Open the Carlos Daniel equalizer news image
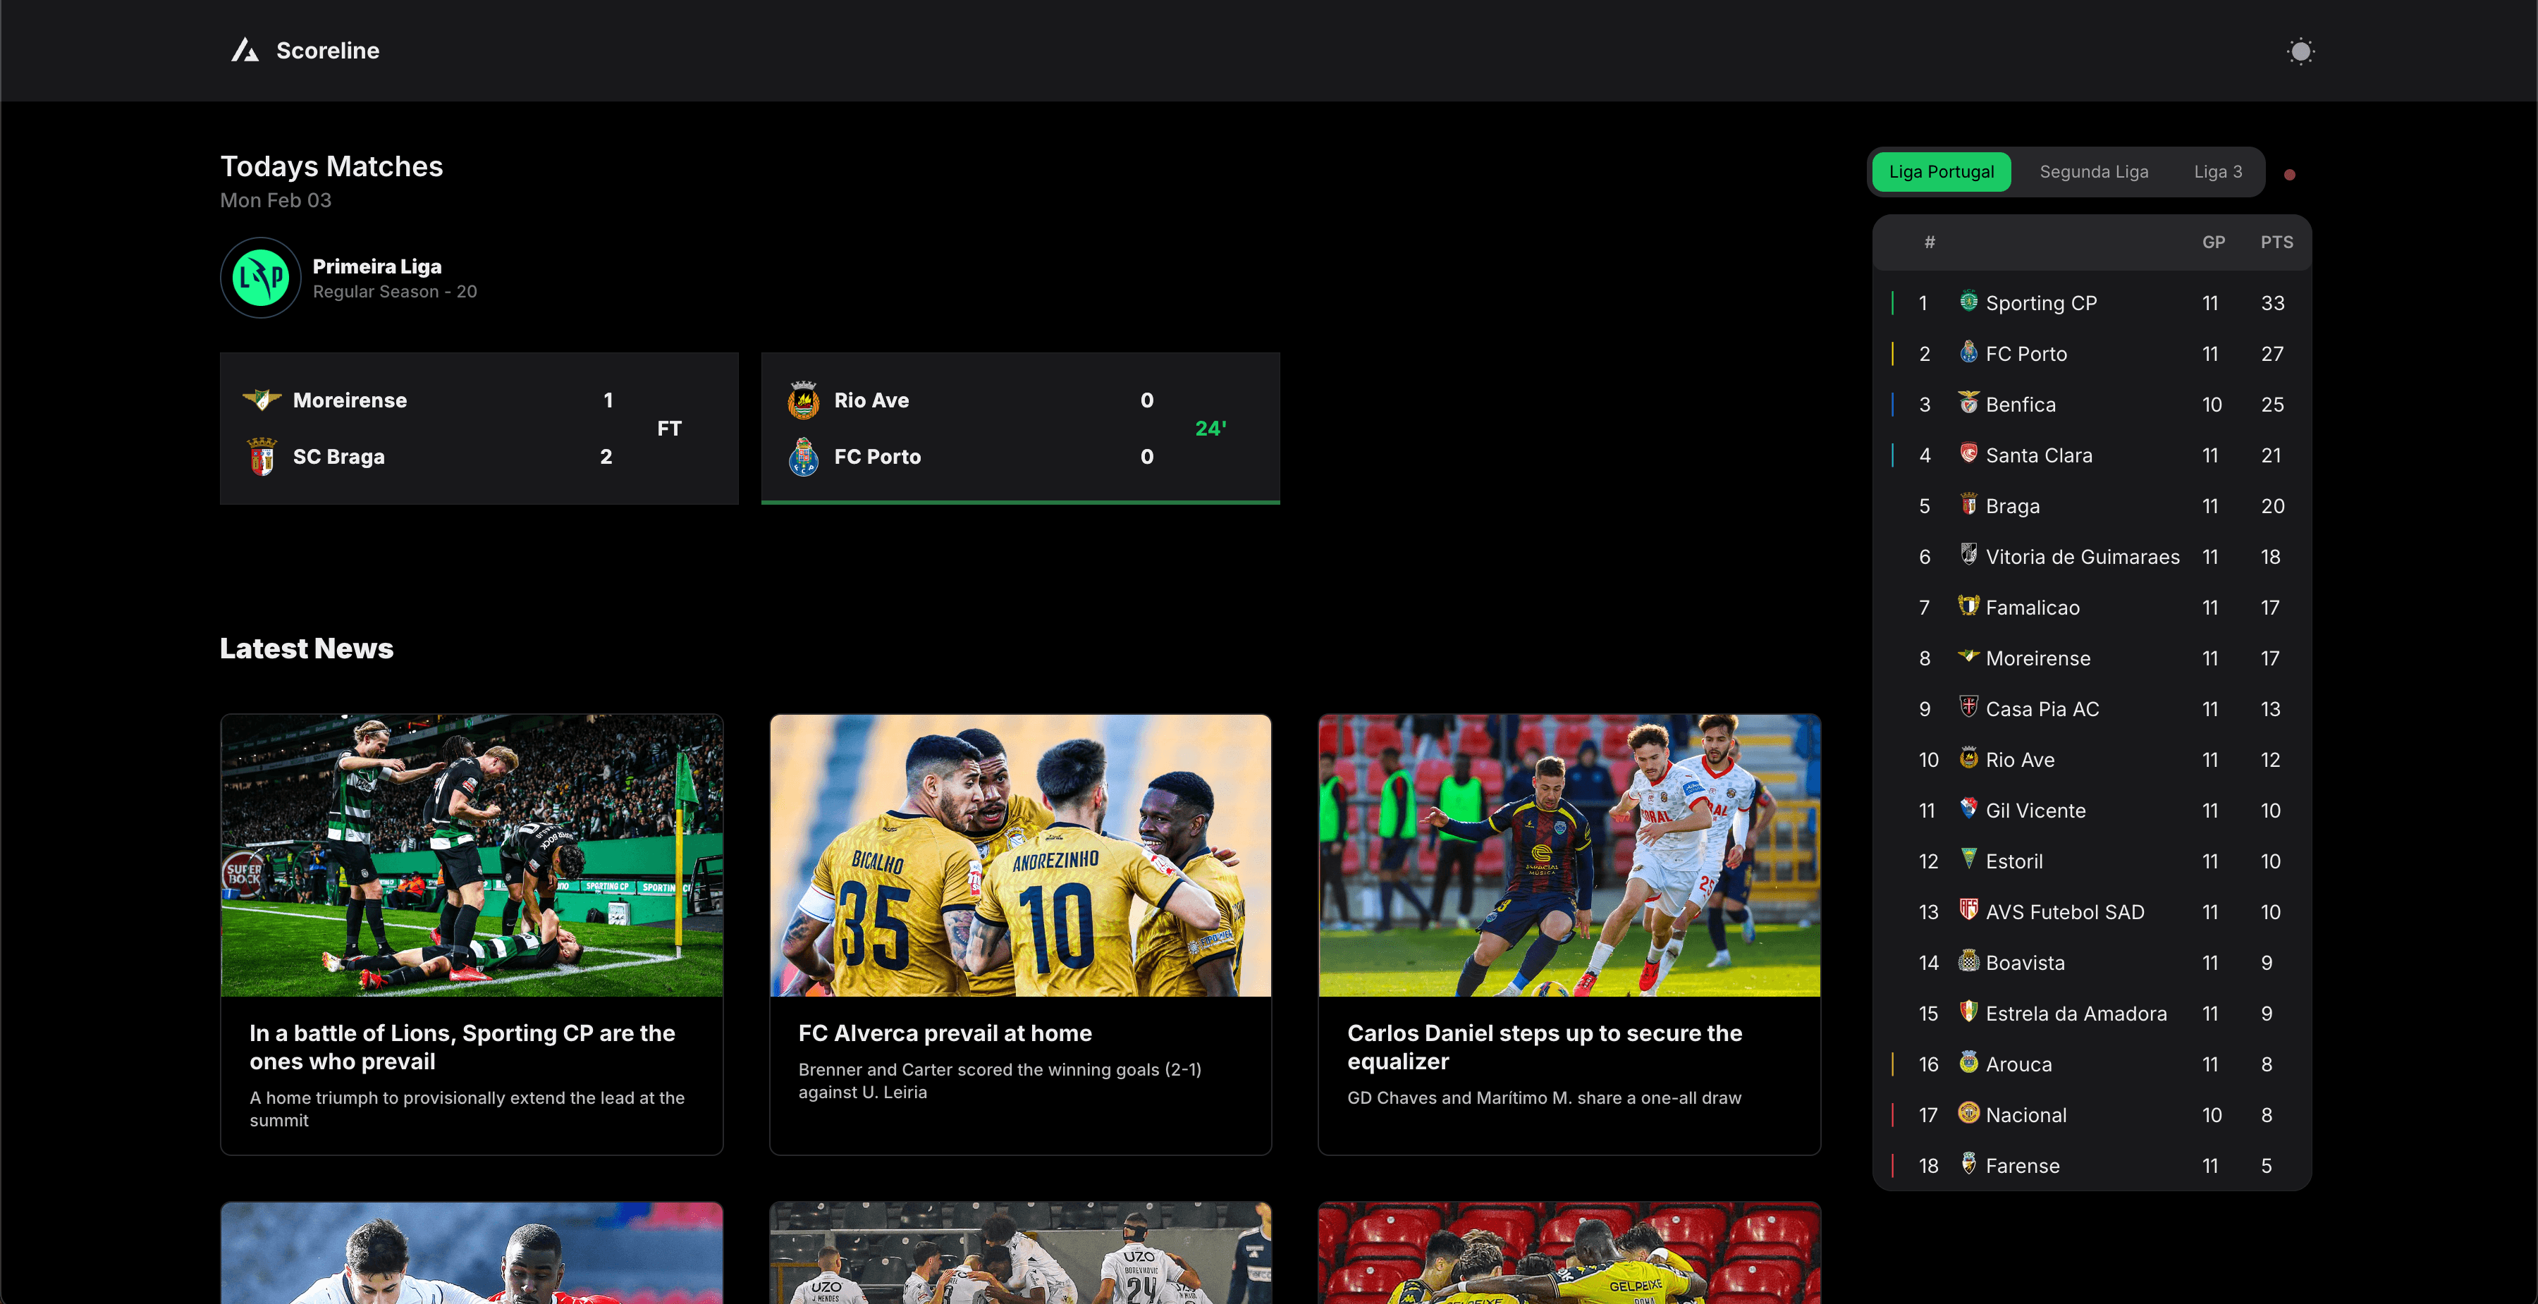The height and width of the screenshot is (1304, 2538). (1569, 855)
